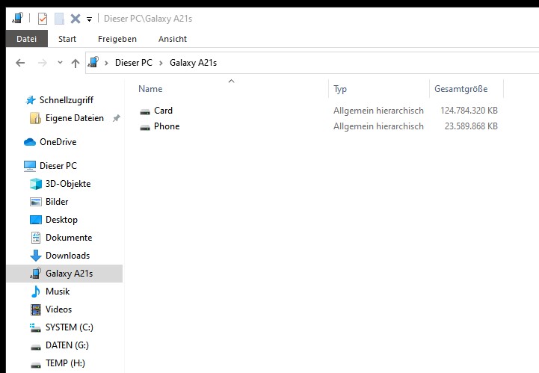Image resolution: width=539 pixels, height=373 pixels.
Task: Open OneDrive in the navigation pane
Action: [x=58, y=141]
